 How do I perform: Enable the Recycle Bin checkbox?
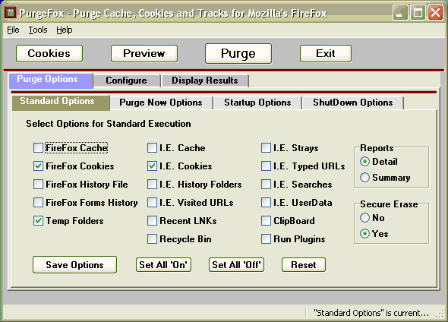pyautogui.click(x=153, y=239)
